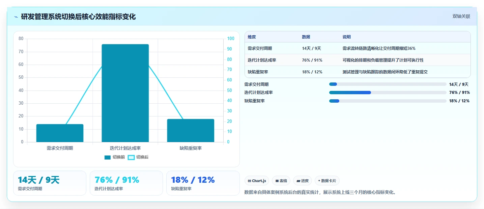This screenshot has width=484, height=209.
Task: Click description 测试管理与缺陷跟踪的数据闭环降低了重复提交
Action: [x=385, y=72]
